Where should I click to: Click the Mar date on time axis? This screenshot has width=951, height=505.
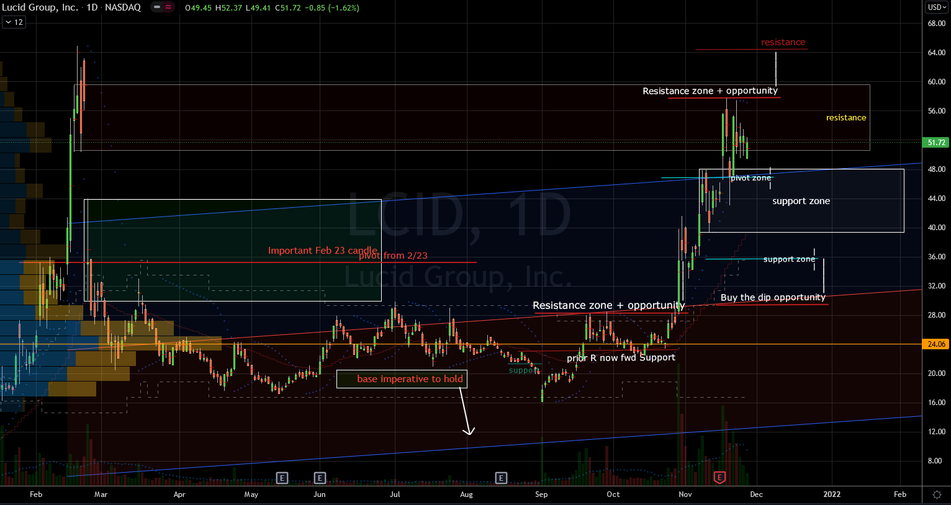pyautogui.click(x=101, y=494)
